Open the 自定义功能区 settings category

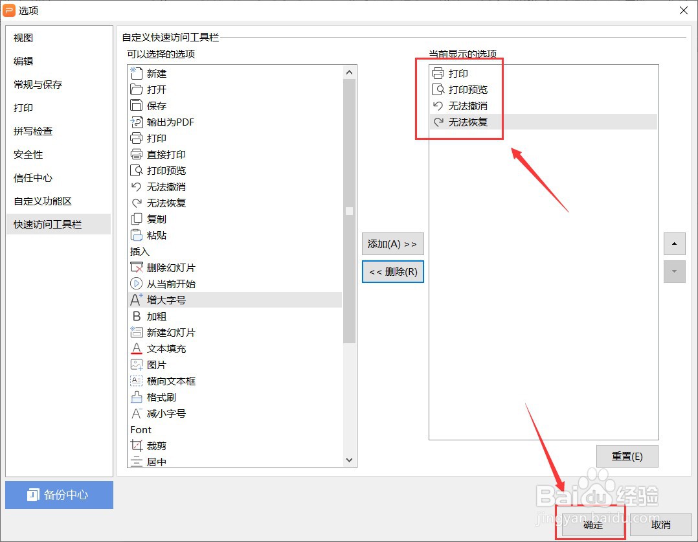pyautogui.click(x=58, y=201)
